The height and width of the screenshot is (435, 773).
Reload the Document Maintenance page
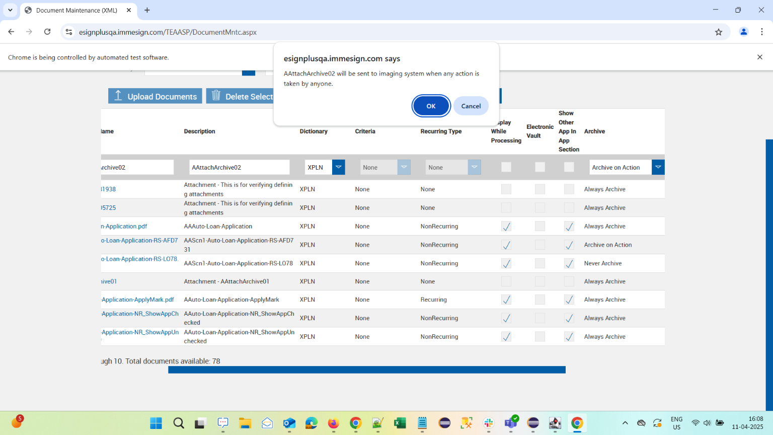click(x=47, y=32)
